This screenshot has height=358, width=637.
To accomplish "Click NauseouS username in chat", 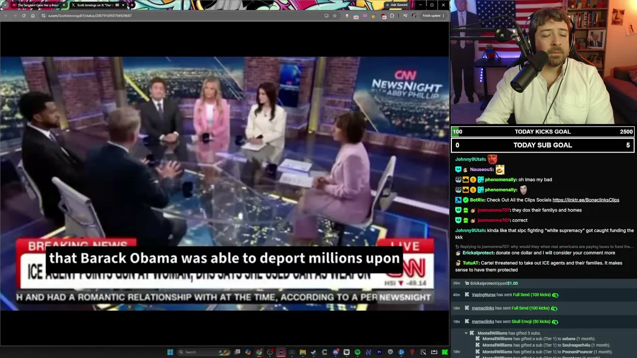I will click(x=481, y=170).
